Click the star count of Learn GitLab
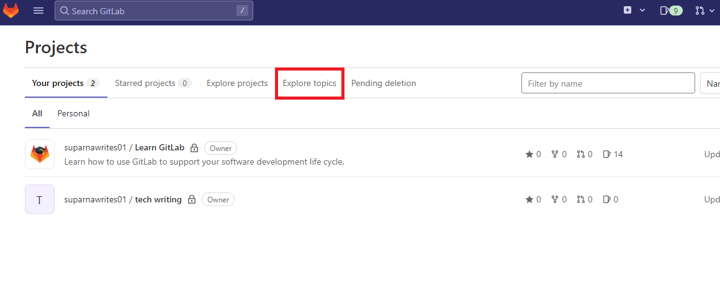 [x=533, y=154]
